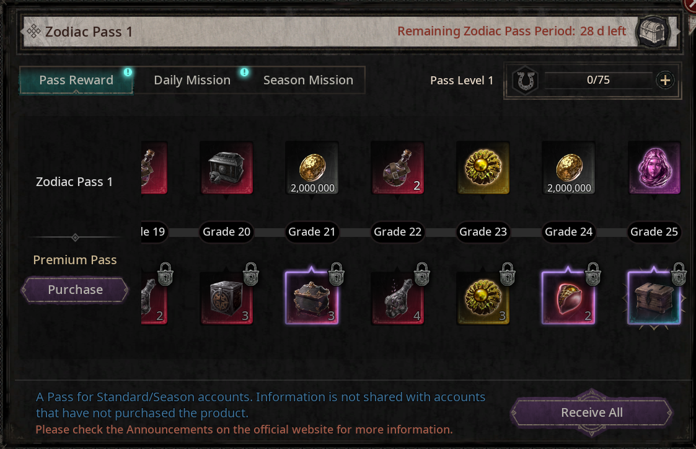The height and width of the screenshot is (449, 696).
Task: Click the horseshoe pass level icon
Action: tap(526, 81)
